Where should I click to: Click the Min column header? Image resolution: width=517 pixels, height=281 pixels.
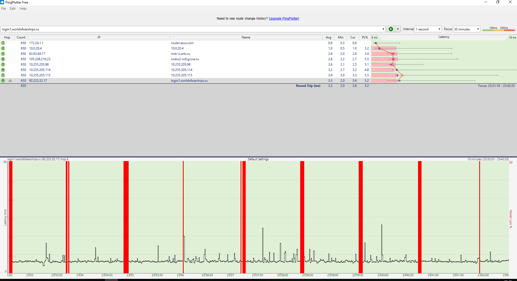[341, 37]
